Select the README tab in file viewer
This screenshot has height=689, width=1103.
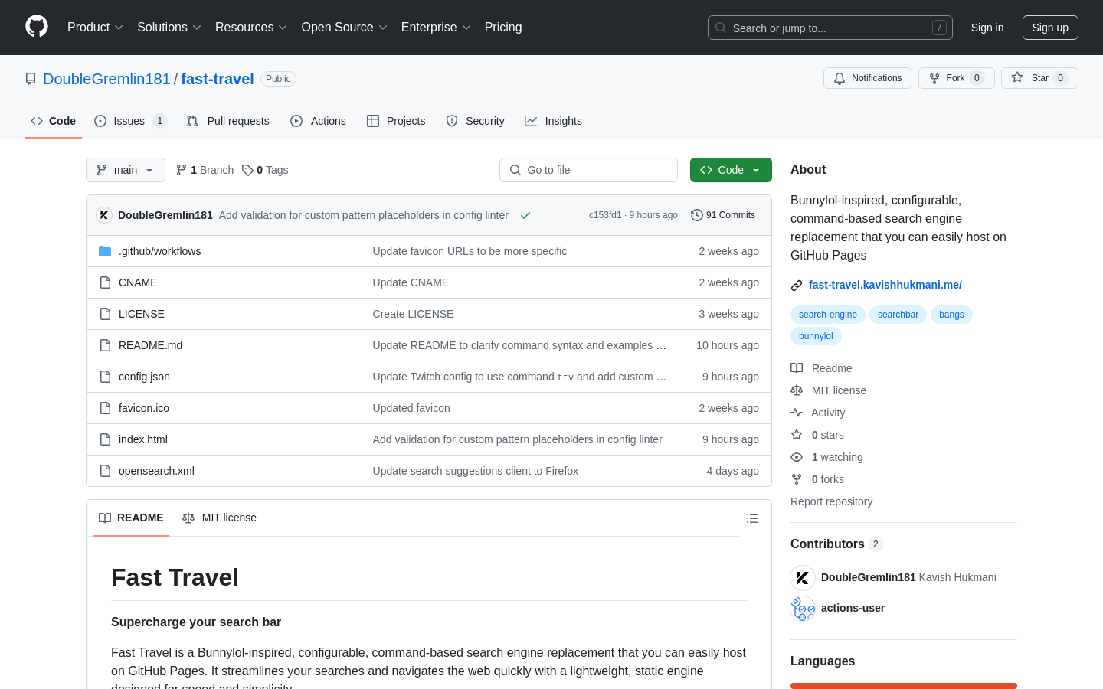click(131, 518)
